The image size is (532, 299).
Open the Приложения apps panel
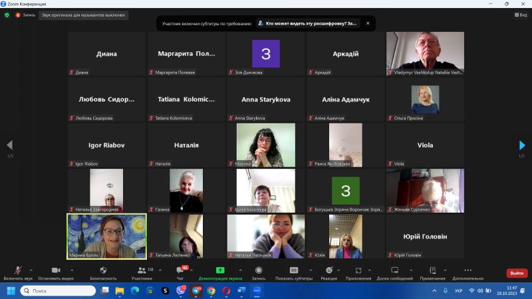click(x=358, y=272)
